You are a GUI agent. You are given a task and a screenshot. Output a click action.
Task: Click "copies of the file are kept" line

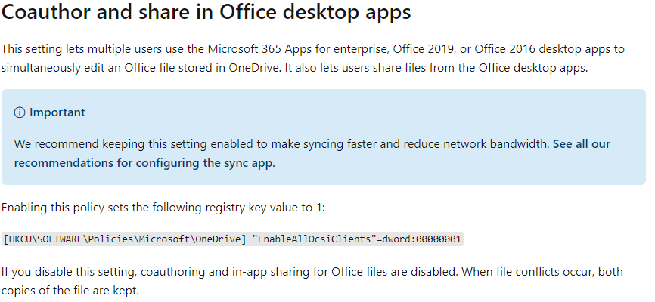[70, 291]
